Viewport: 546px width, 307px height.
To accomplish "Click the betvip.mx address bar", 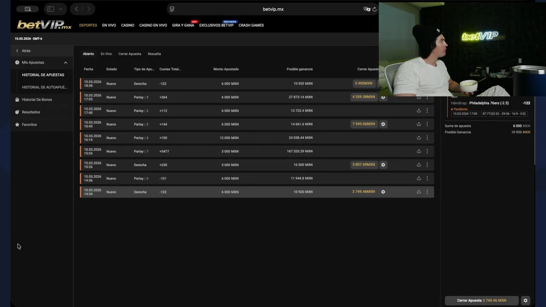I will (x=273, y=9).
